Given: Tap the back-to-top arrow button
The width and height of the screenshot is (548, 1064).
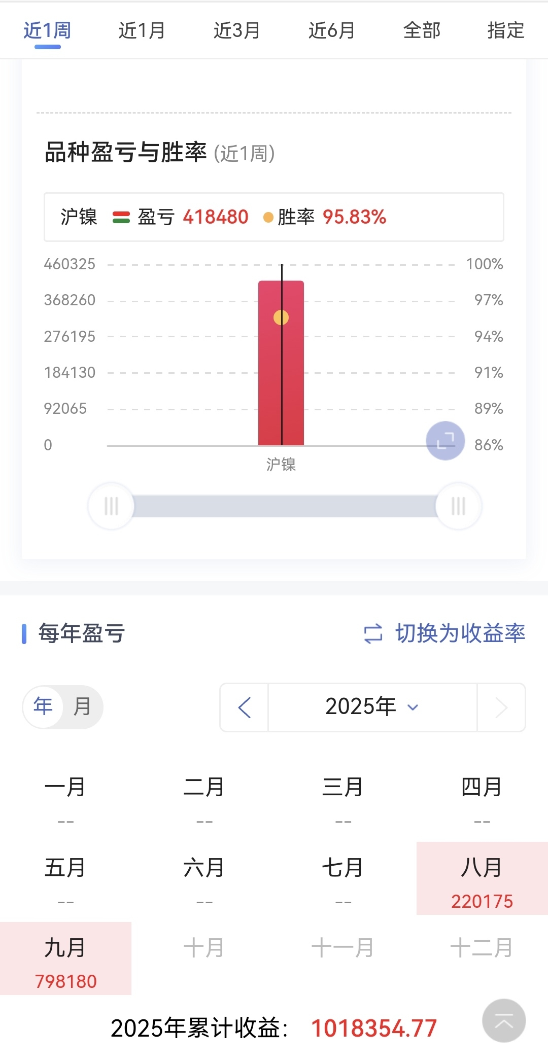Looking at the screenshot, I should point(504,1021).
